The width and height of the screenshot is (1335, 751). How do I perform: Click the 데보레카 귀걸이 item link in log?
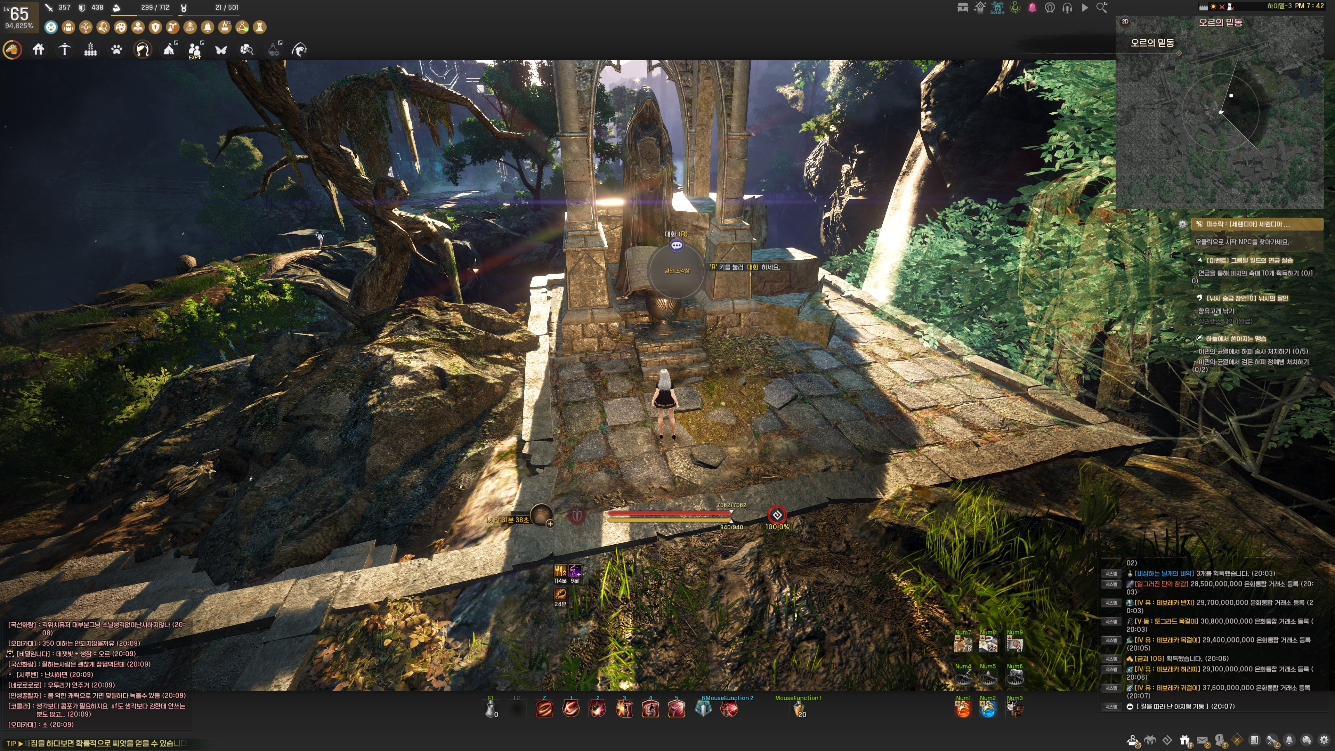[x=1167, y=688]
